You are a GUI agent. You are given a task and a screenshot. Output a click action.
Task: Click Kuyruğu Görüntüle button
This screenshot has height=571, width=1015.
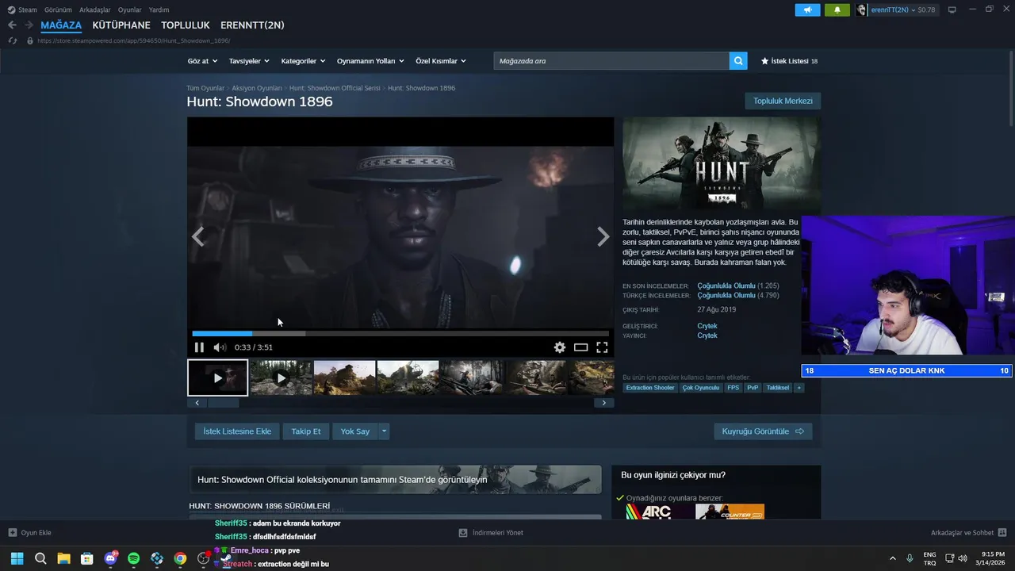click(x=763, y=431)
